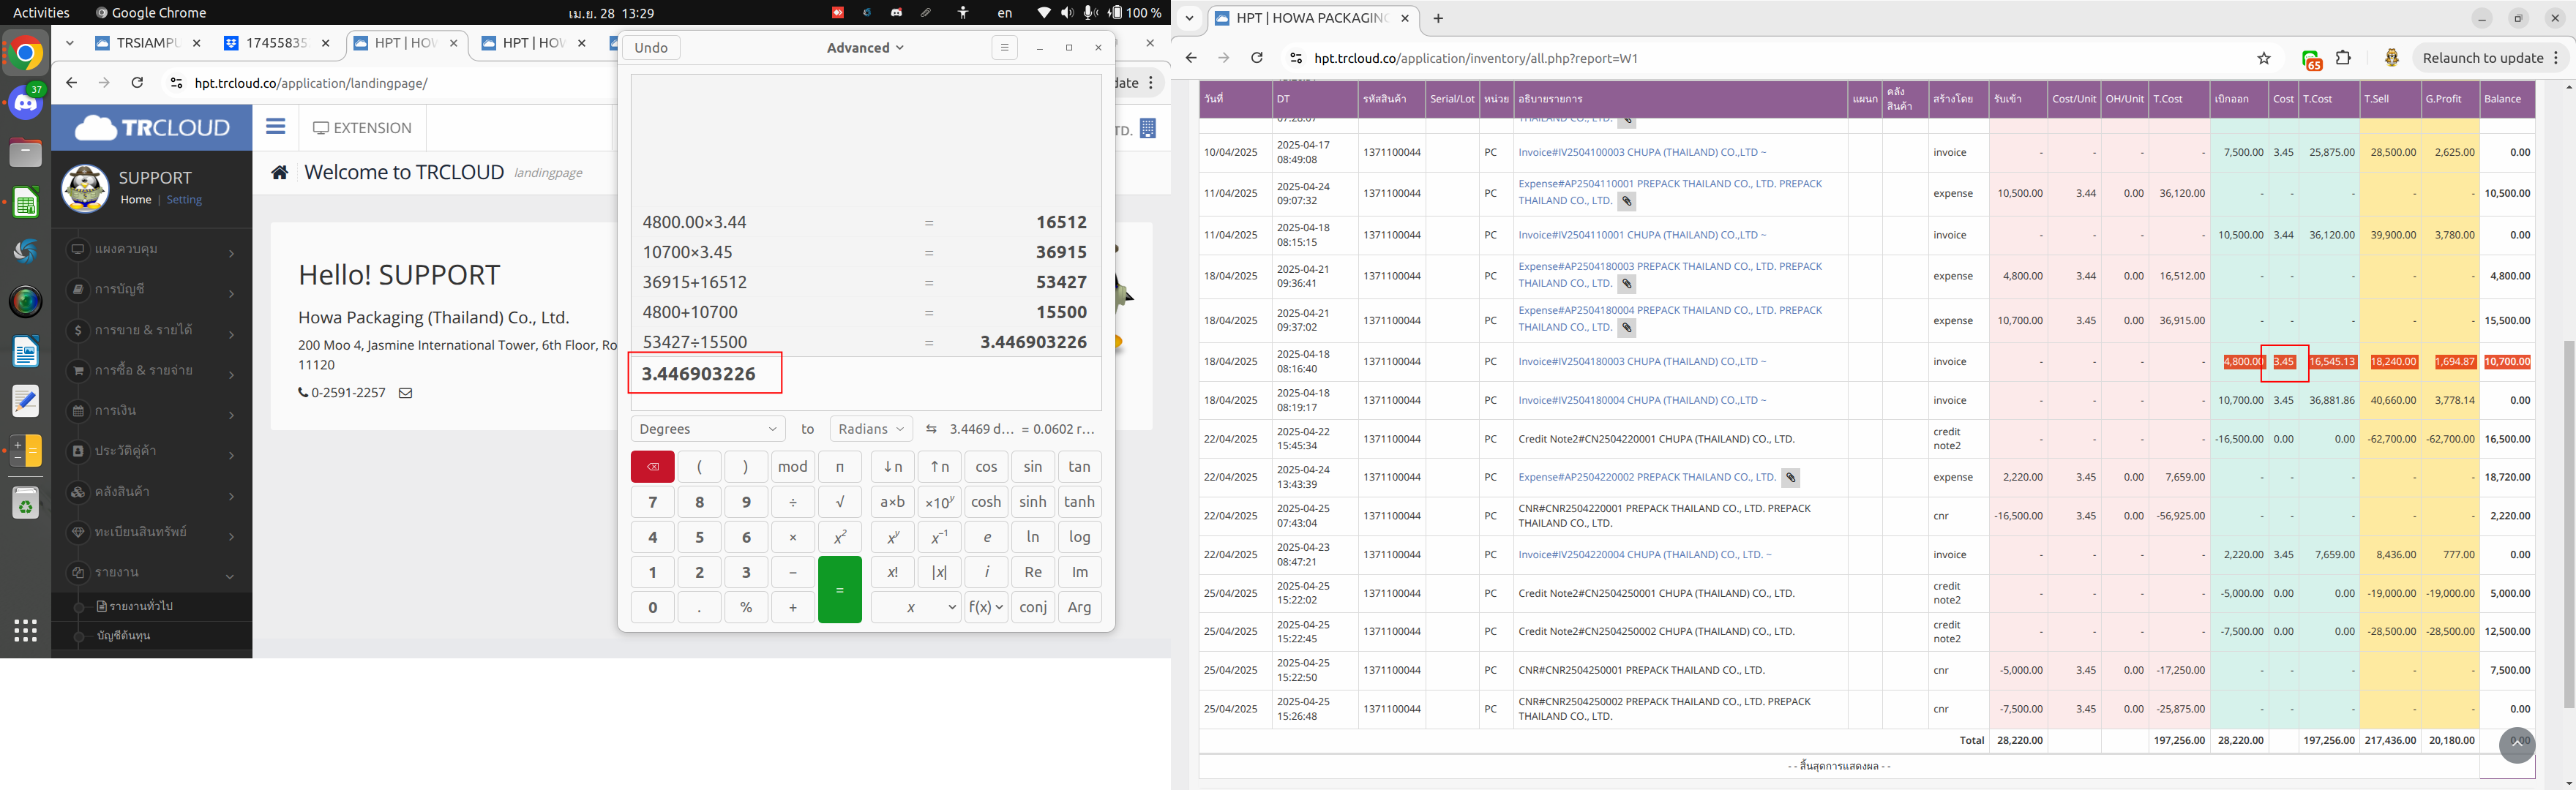Click the email envelope icon next to phone number

click(405, 393)
